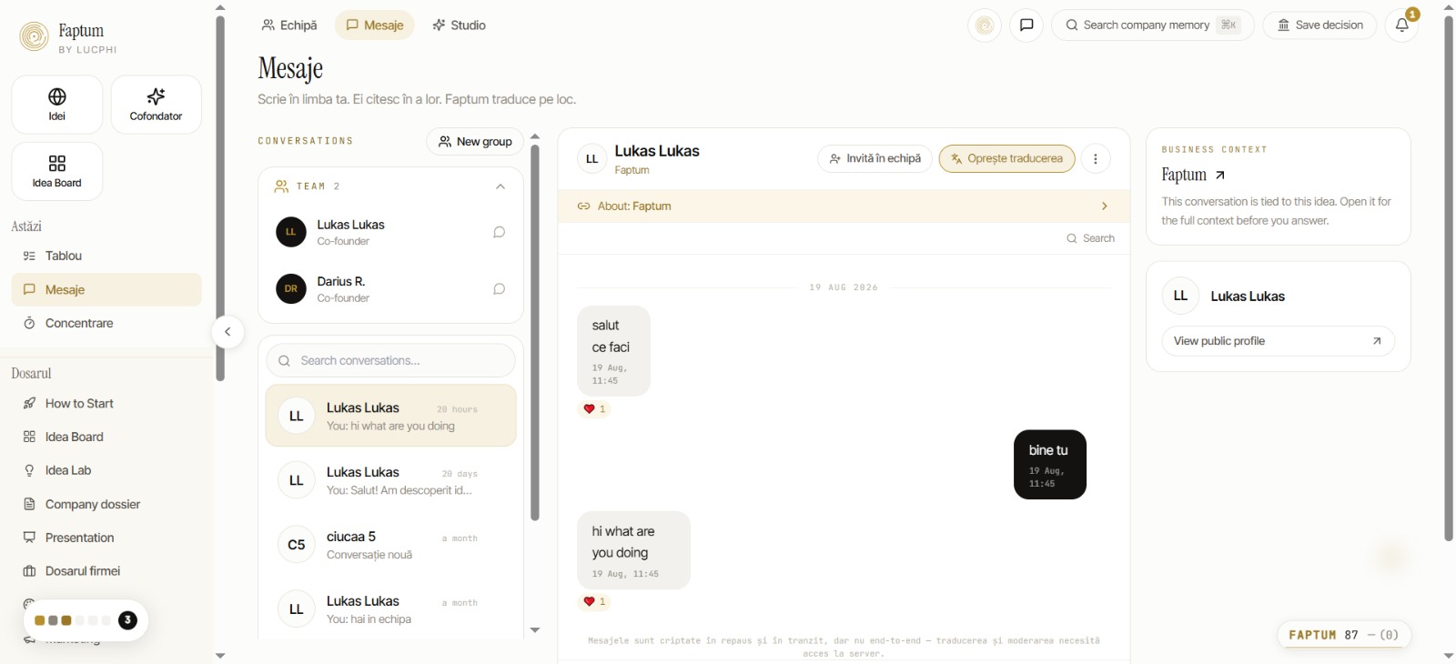Image resolution: width=1456 pixels, height=664 pixels.
Task: Open How to Start in Dosarul
Action: pos(106,403)
